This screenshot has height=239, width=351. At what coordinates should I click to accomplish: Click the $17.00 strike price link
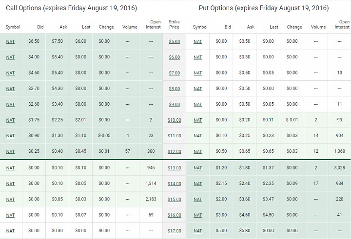tap(174, 231)
